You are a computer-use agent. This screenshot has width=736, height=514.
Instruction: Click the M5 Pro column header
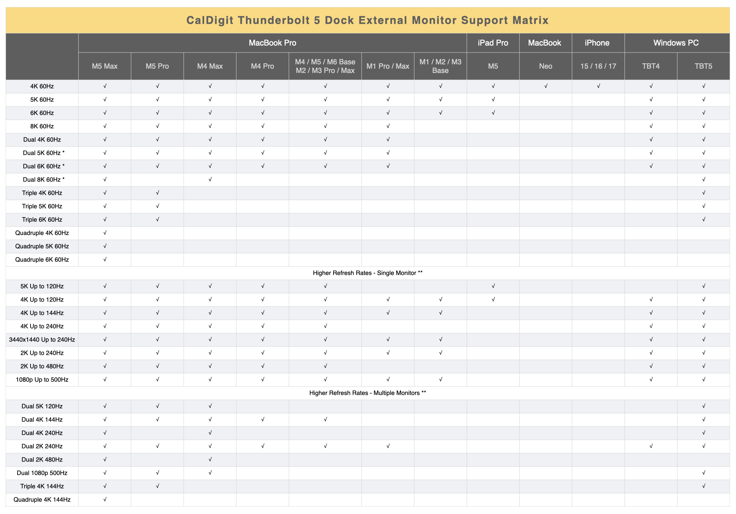pyautogui.click(x=157, y=66)
